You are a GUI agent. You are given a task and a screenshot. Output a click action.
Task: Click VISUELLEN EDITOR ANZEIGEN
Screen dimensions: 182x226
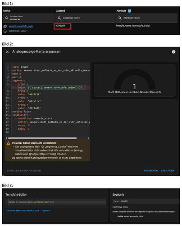24,170
